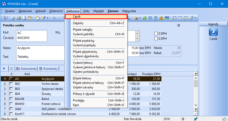Click the note with down arrow icon
Image resolution: width=228 pixels, height=121 pixels.
tap(174, 18)
